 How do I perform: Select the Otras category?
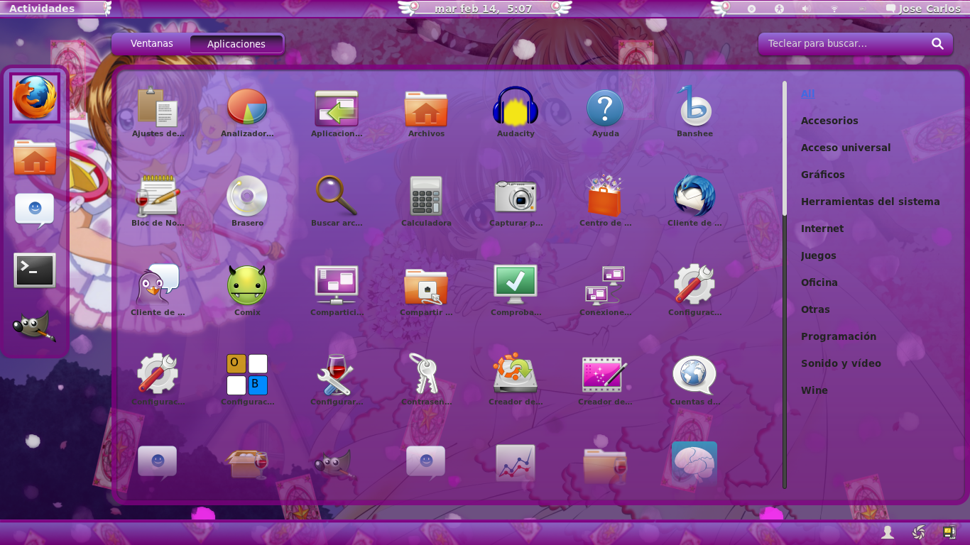tap(815, 309)
